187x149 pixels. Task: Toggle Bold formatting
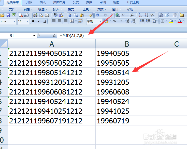[x=33, y=21]
